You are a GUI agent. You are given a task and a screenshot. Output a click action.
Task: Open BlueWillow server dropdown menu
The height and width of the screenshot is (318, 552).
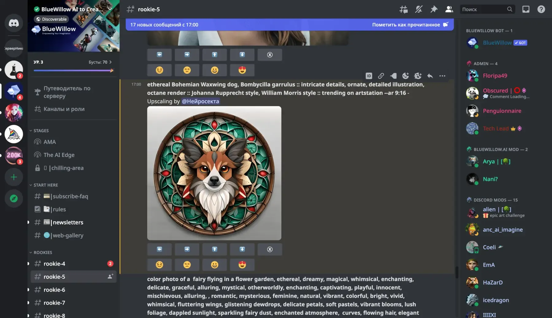point(110,9)
